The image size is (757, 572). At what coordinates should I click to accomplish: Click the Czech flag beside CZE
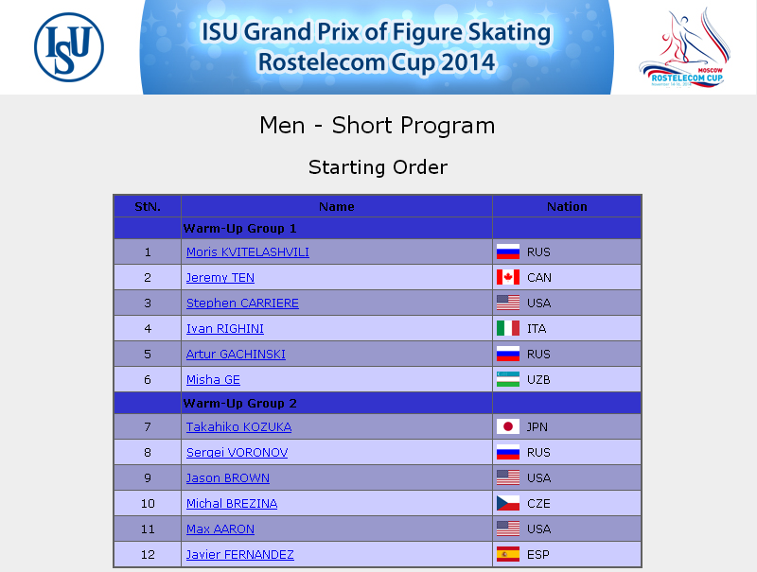[x=508, y=504]
